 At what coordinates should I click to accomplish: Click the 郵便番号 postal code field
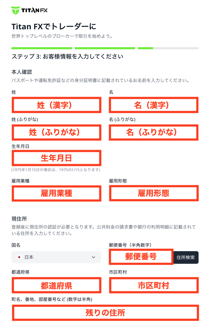(x=141, y=256)
